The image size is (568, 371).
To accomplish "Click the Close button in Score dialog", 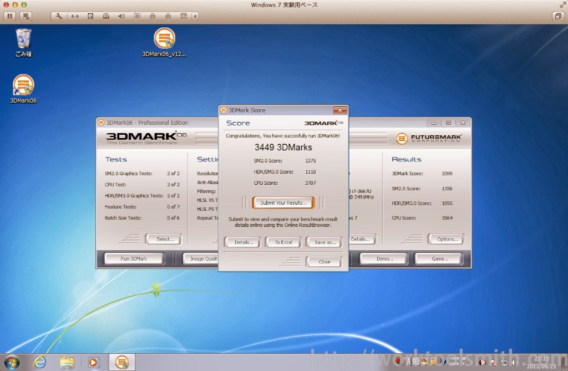I will coord(324,262).
